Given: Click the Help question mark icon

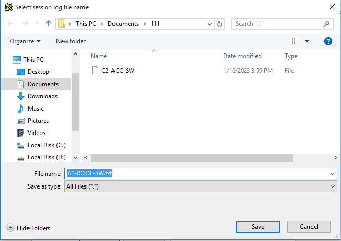Looking at the screenshot, I should (x=328, y=41).
